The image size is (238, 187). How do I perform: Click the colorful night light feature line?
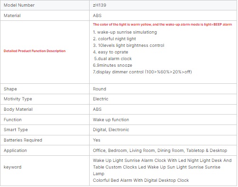(114, 39)
